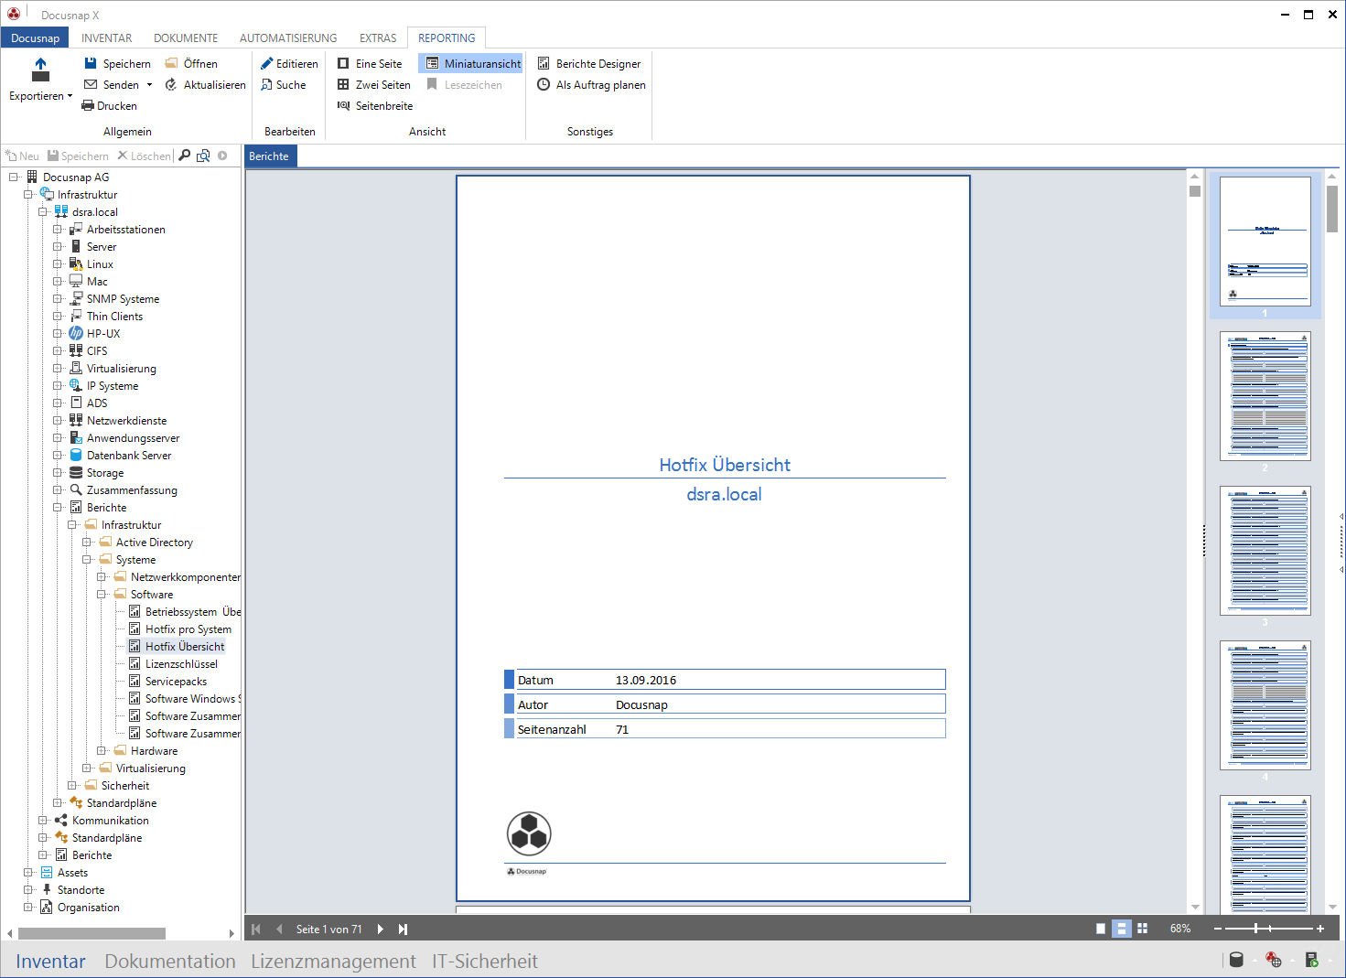The image size is (1346, 978).
Task: Click Löschen in the tree toolbar
Action: coord(144,156)
